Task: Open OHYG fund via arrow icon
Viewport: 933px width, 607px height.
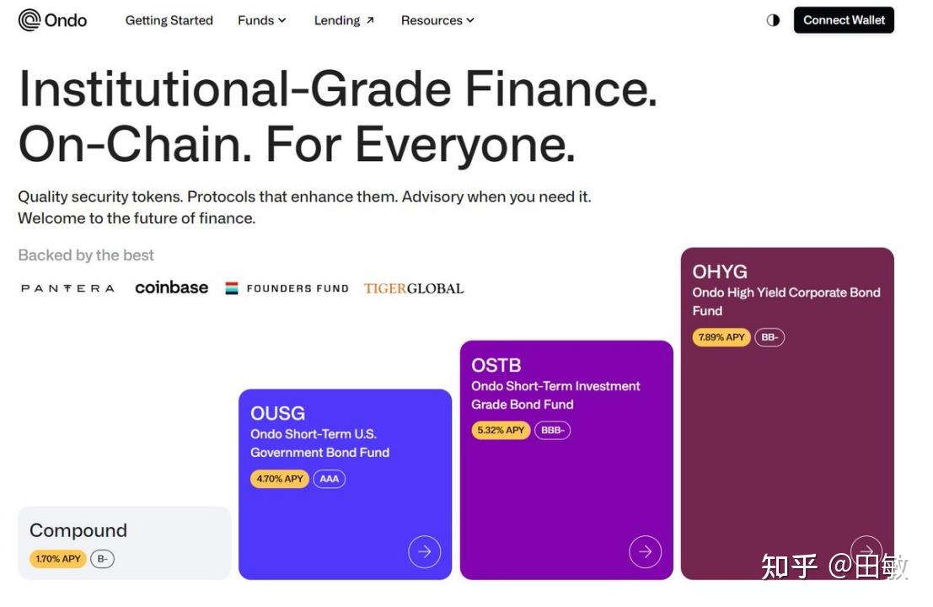Action: pyautogui.click(x=866, y=551)
